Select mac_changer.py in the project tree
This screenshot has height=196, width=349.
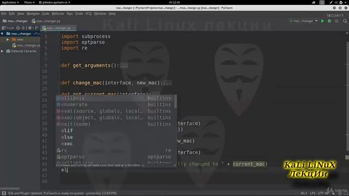click(x=26, y=45)
